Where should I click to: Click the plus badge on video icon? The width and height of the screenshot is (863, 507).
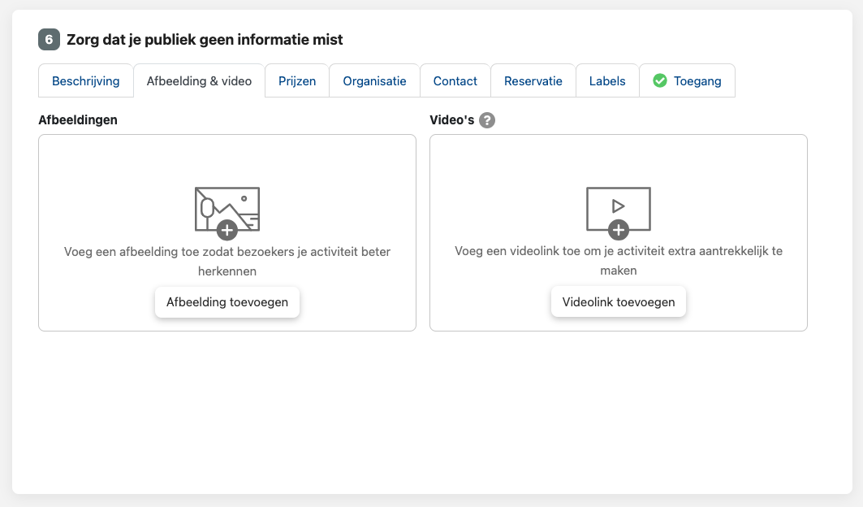point(619,230)
